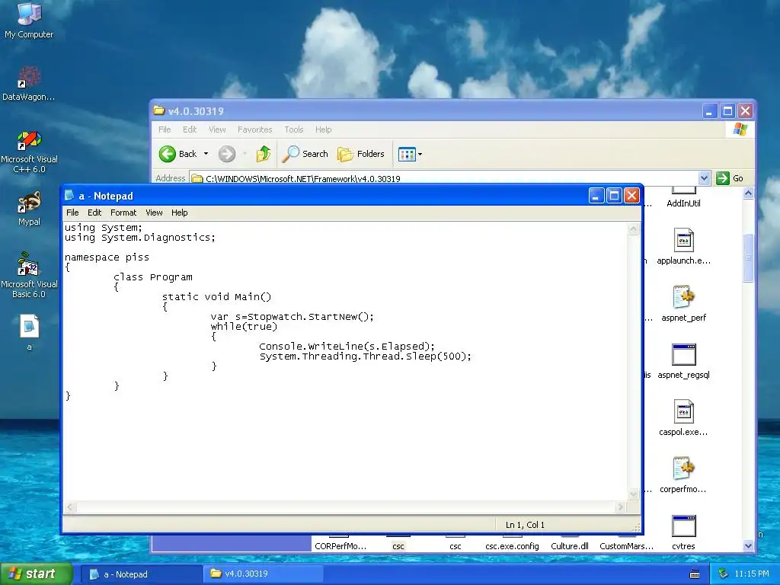This screenshot has height=585, width=780.
Task: Switch to v4.0.30319 taskbar button
Action: 264,574
